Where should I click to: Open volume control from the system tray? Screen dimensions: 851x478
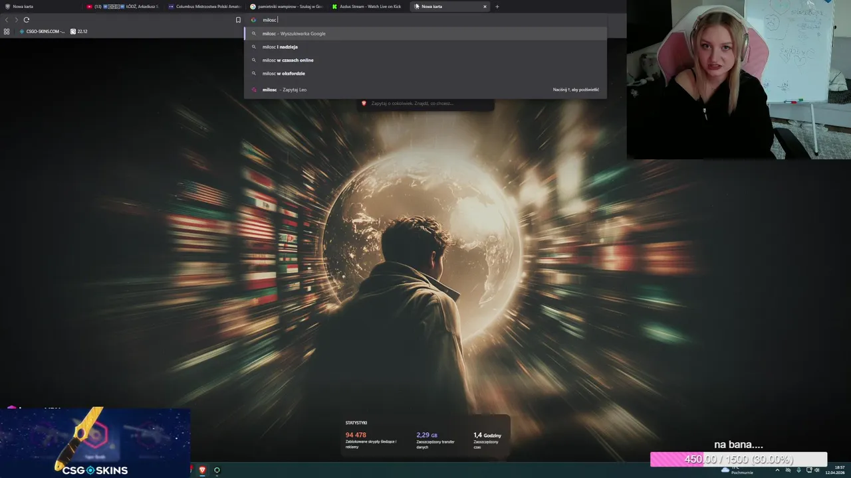click(x=817, y=470)
